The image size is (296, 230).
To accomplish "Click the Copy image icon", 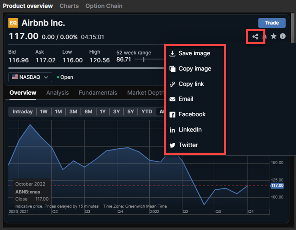I will [172, 69].
